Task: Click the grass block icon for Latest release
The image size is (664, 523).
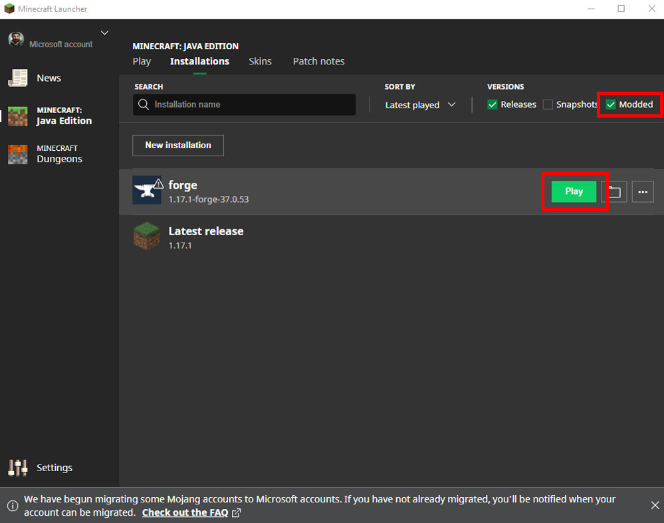Action: [x=147, y=237]
